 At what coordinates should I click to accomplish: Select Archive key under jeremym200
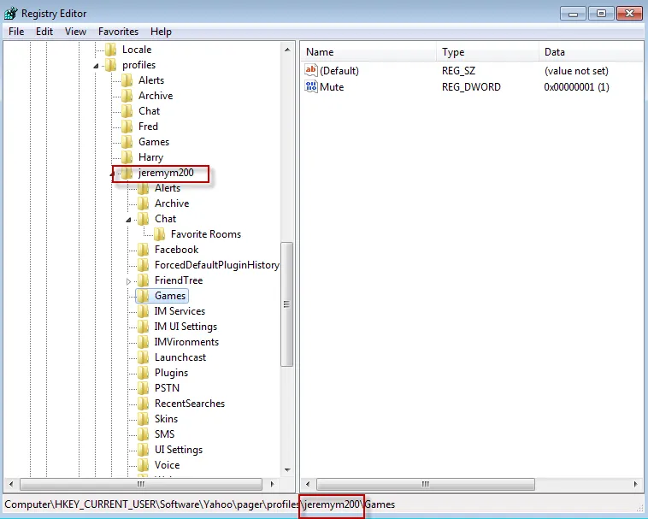[x=172, y=203]
